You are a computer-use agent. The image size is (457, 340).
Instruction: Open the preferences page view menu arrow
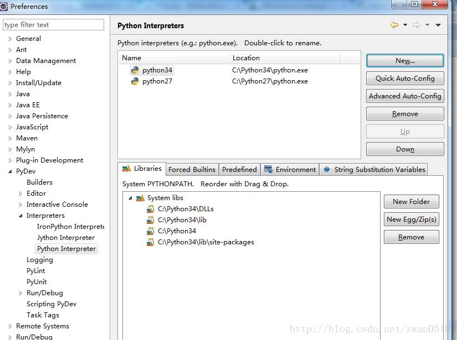[438, 25]
